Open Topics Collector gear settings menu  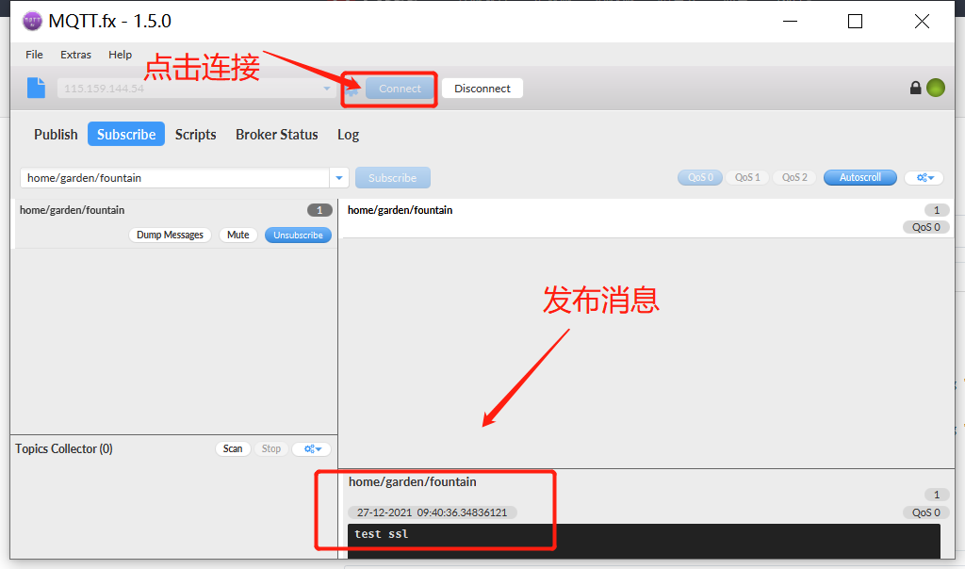312,449
